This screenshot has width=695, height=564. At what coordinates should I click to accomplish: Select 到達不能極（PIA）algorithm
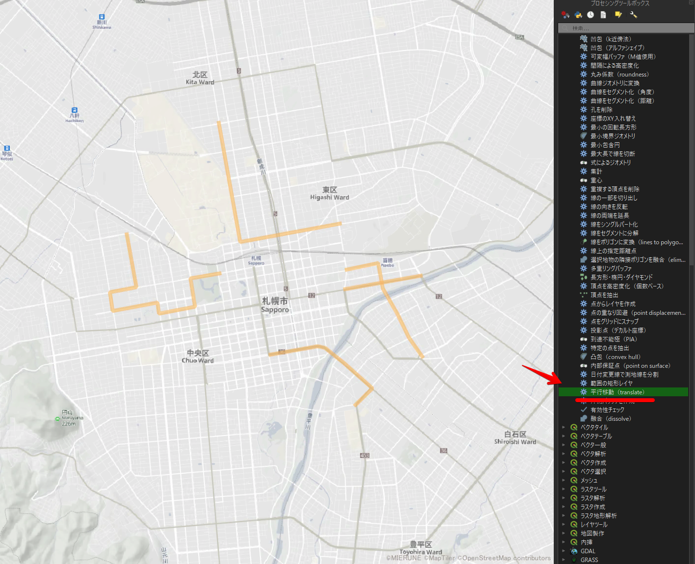[614, 339]
